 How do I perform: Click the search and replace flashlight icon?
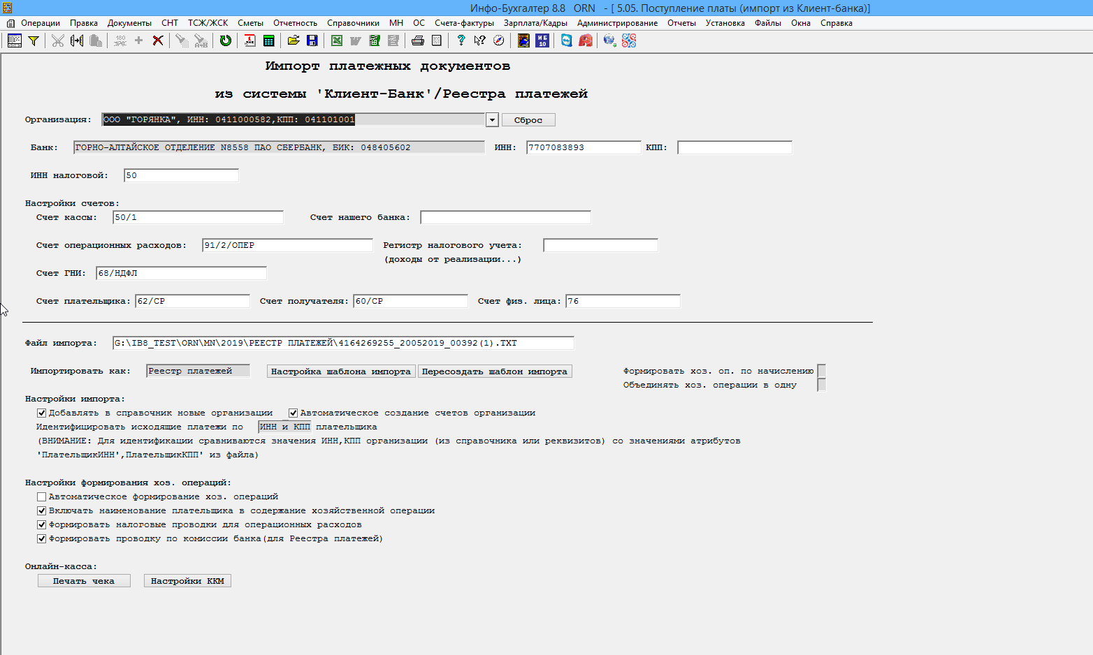[201, 41]
